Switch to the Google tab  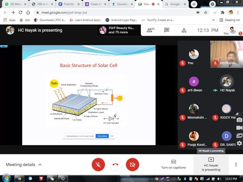(175, 4)
